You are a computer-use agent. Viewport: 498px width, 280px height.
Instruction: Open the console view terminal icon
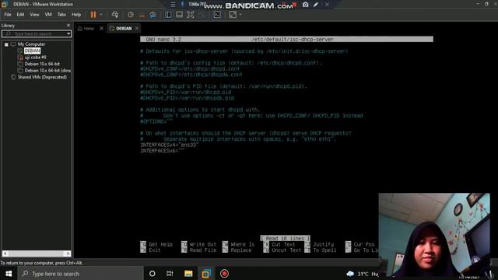tap(217, 15)
